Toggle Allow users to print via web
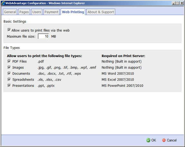 (9, 30)
